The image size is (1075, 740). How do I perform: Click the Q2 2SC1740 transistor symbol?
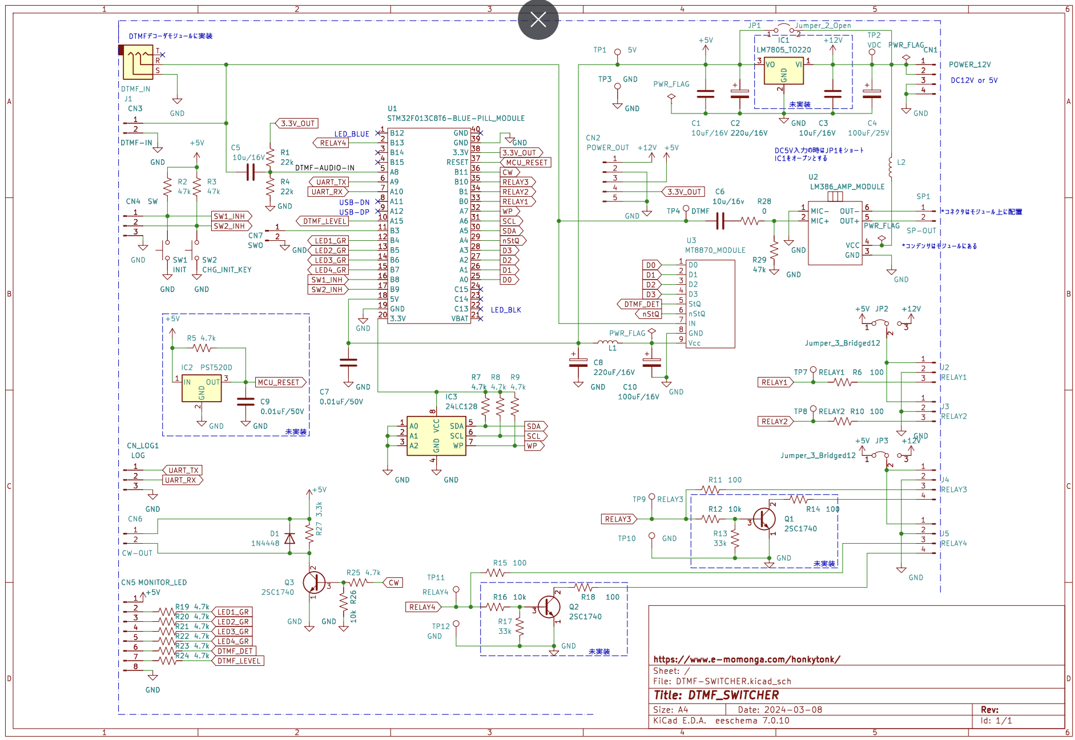[549, 607]
